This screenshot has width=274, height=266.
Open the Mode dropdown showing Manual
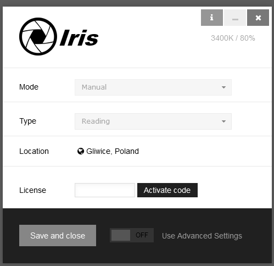[153, 87]
